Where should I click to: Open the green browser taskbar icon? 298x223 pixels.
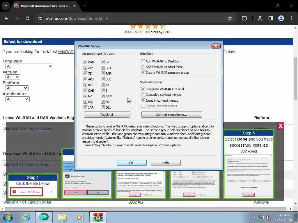coord(44,217)
